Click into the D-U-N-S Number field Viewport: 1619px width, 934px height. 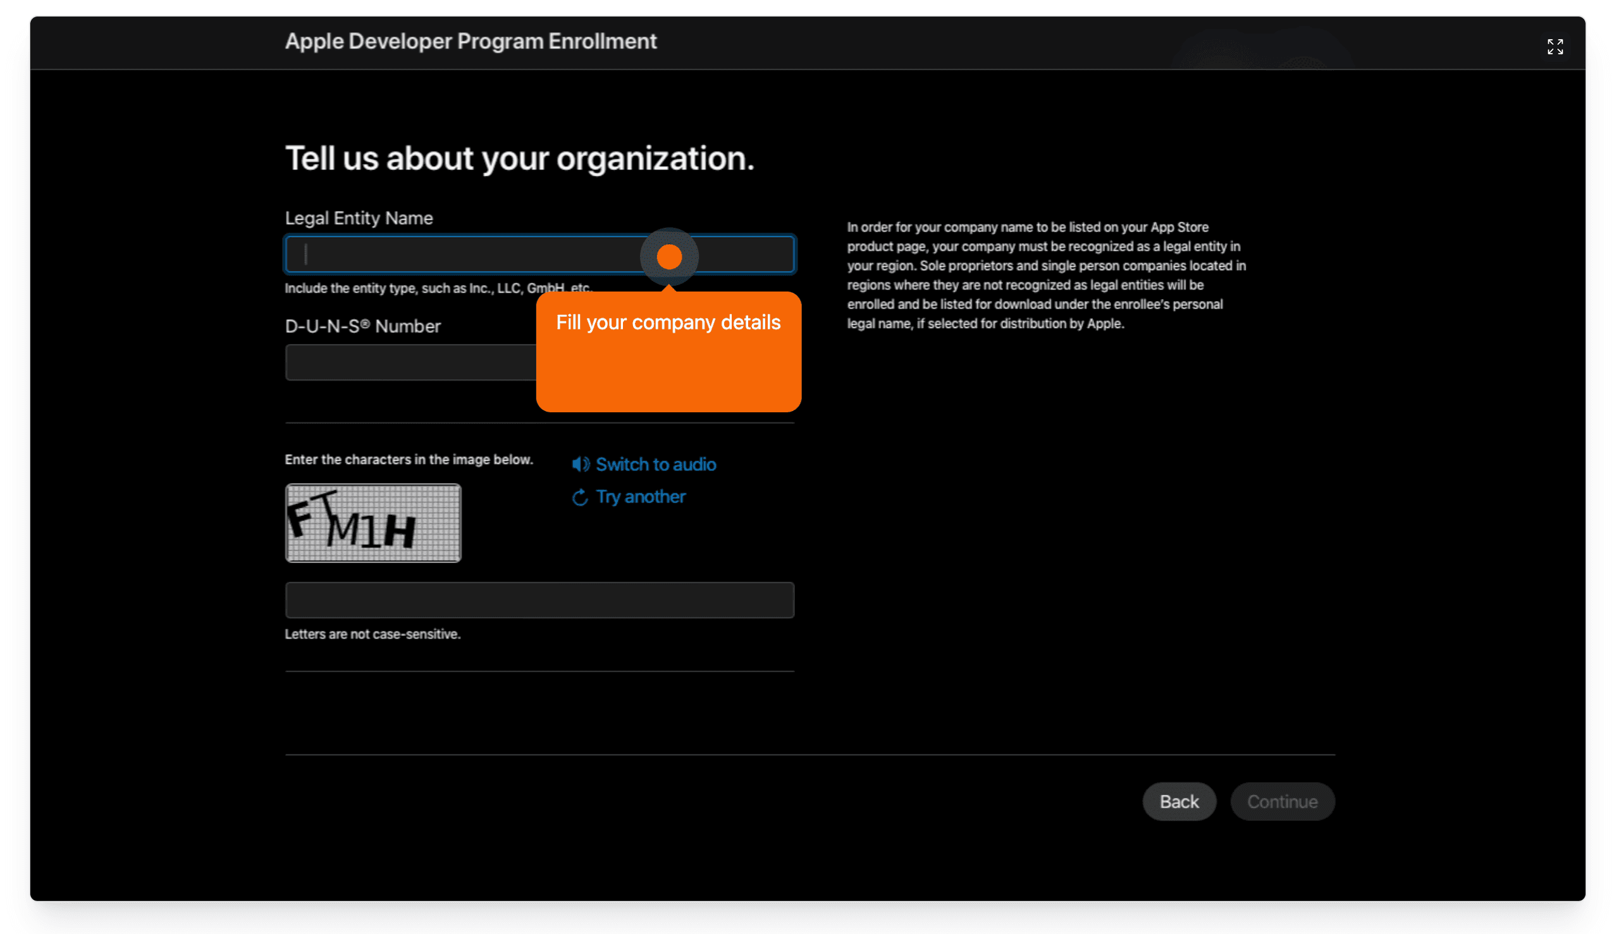(x=410, y=362)
